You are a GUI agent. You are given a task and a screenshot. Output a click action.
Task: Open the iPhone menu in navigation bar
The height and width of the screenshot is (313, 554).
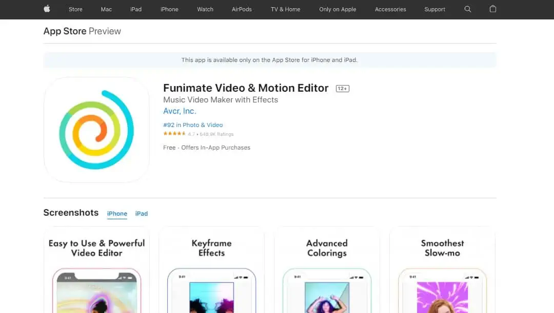coord(169,10)
